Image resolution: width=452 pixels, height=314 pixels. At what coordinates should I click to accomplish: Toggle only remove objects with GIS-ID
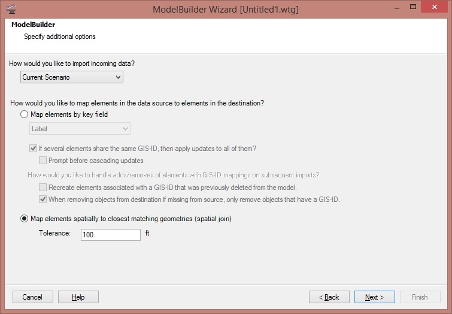[43, 200]
